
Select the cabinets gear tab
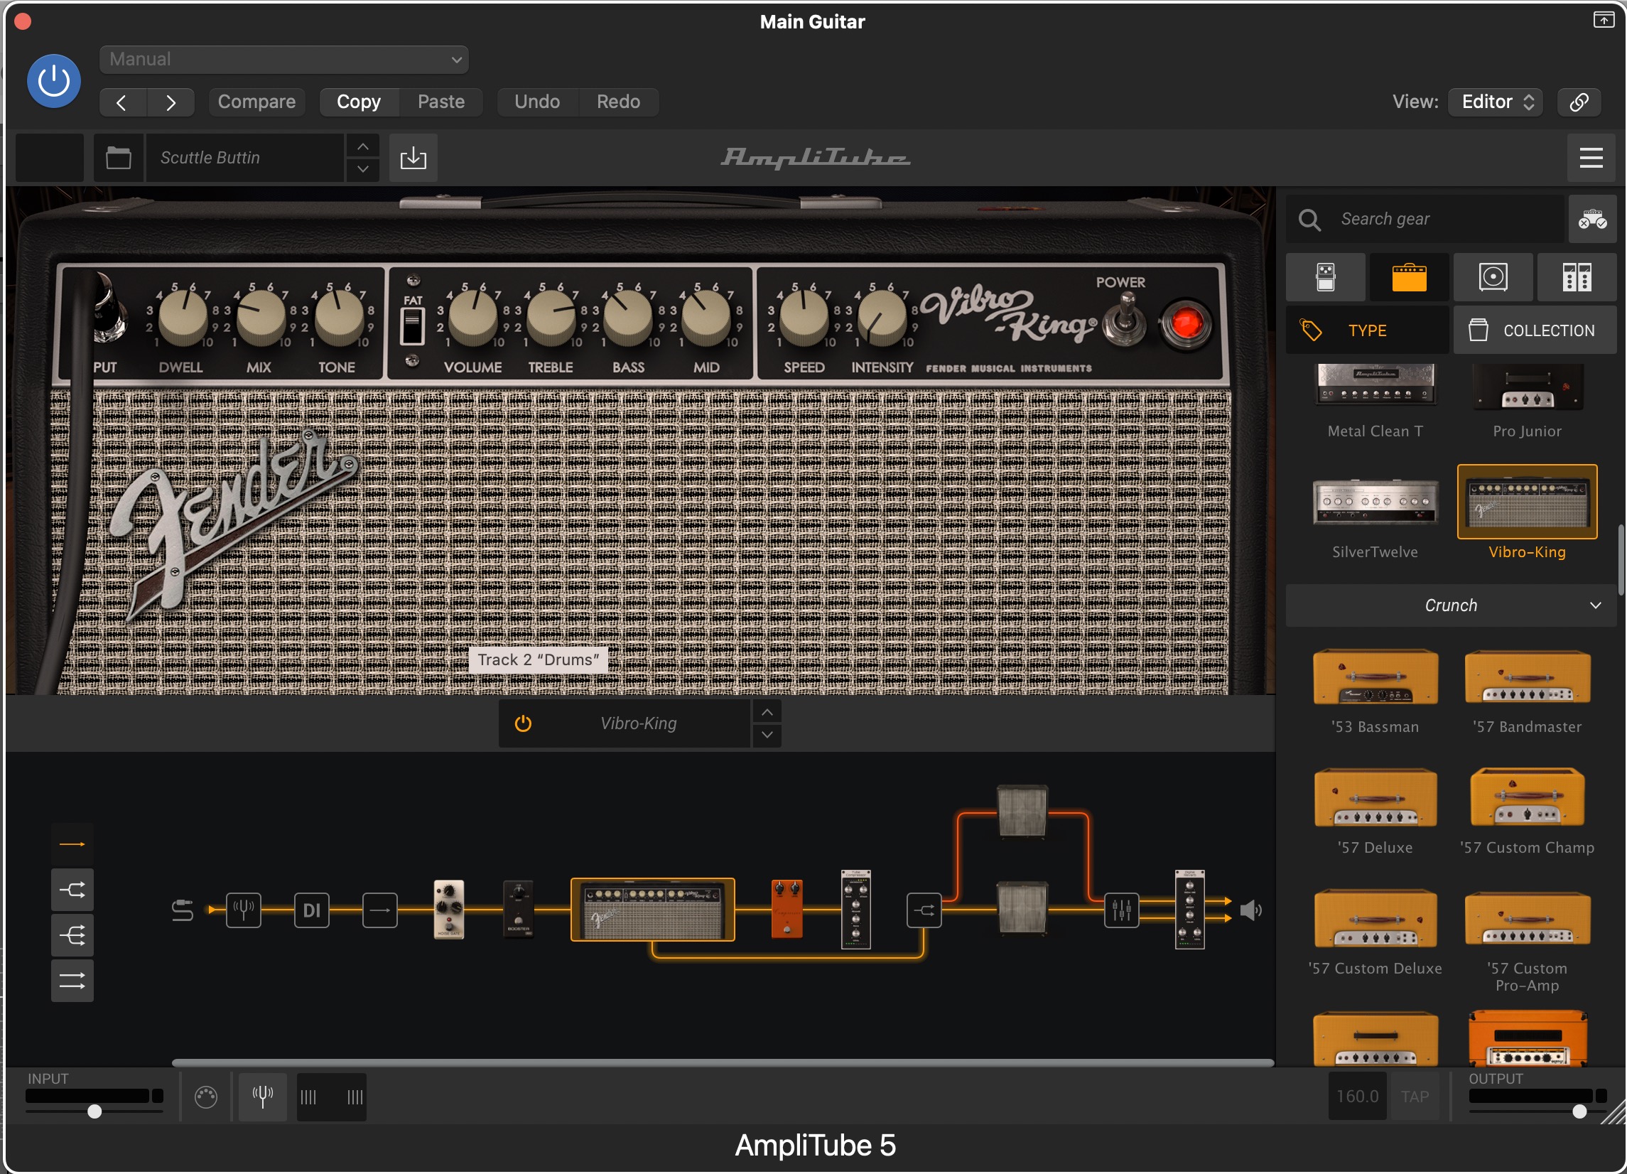pyautogui.click(x=1493, y=277)
